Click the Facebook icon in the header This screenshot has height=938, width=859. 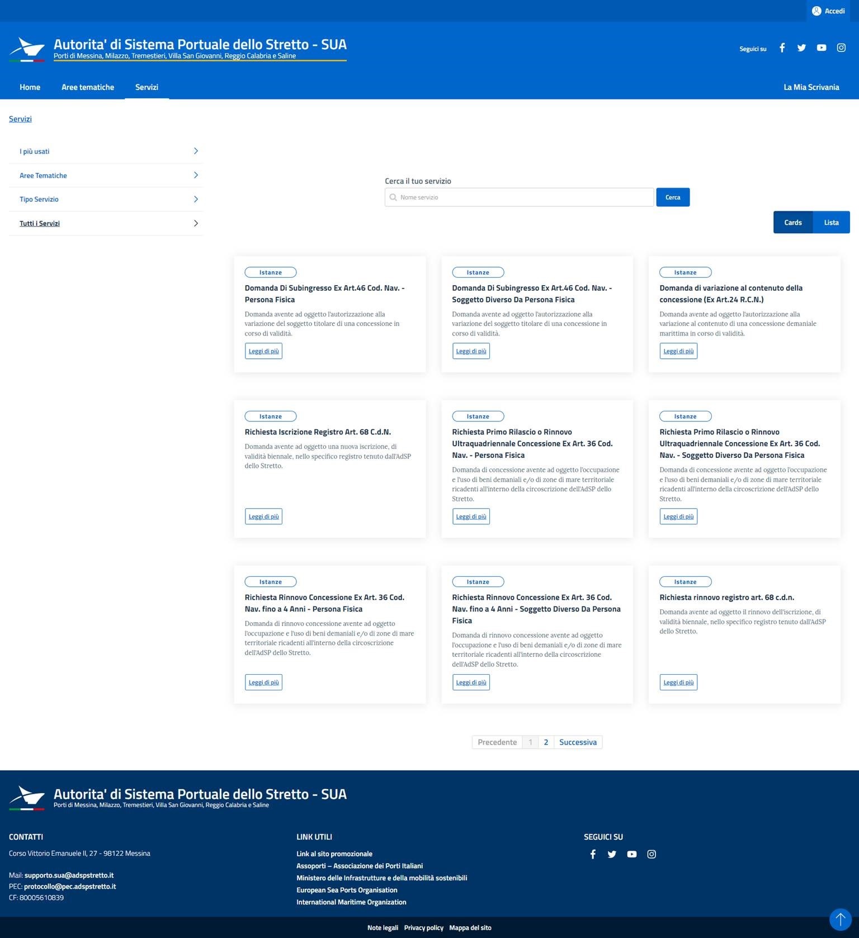pyautogui.click(x=782, y=48)
